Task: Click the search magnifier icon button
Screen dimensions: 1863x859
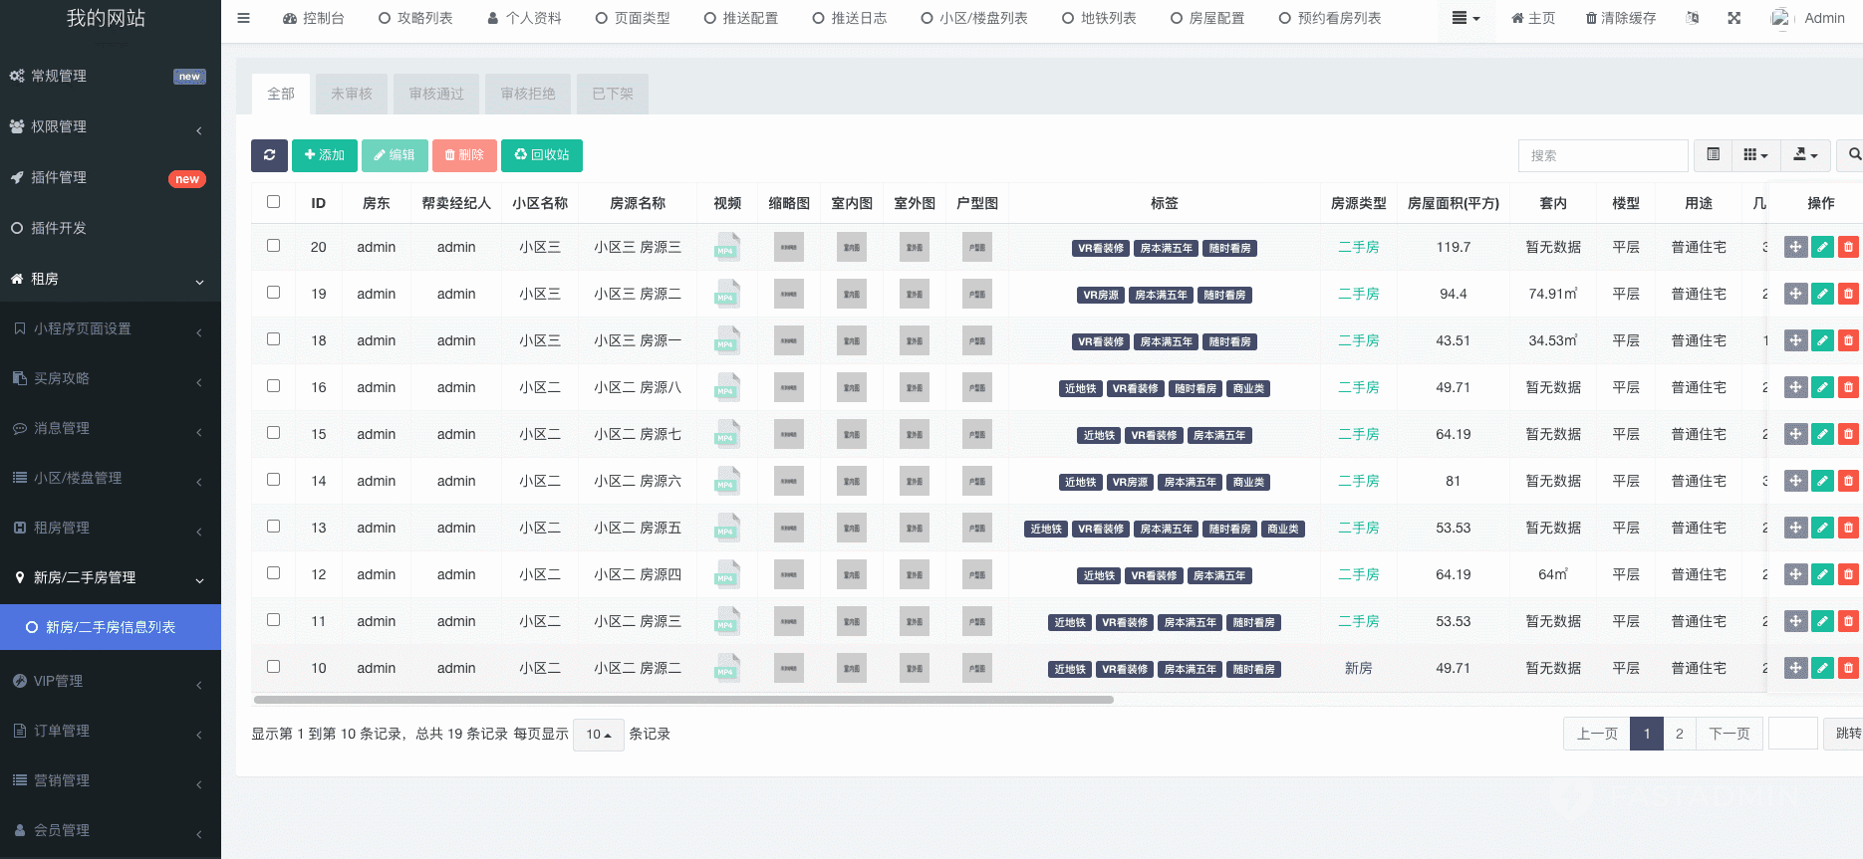Action: tap(1852, 155)
